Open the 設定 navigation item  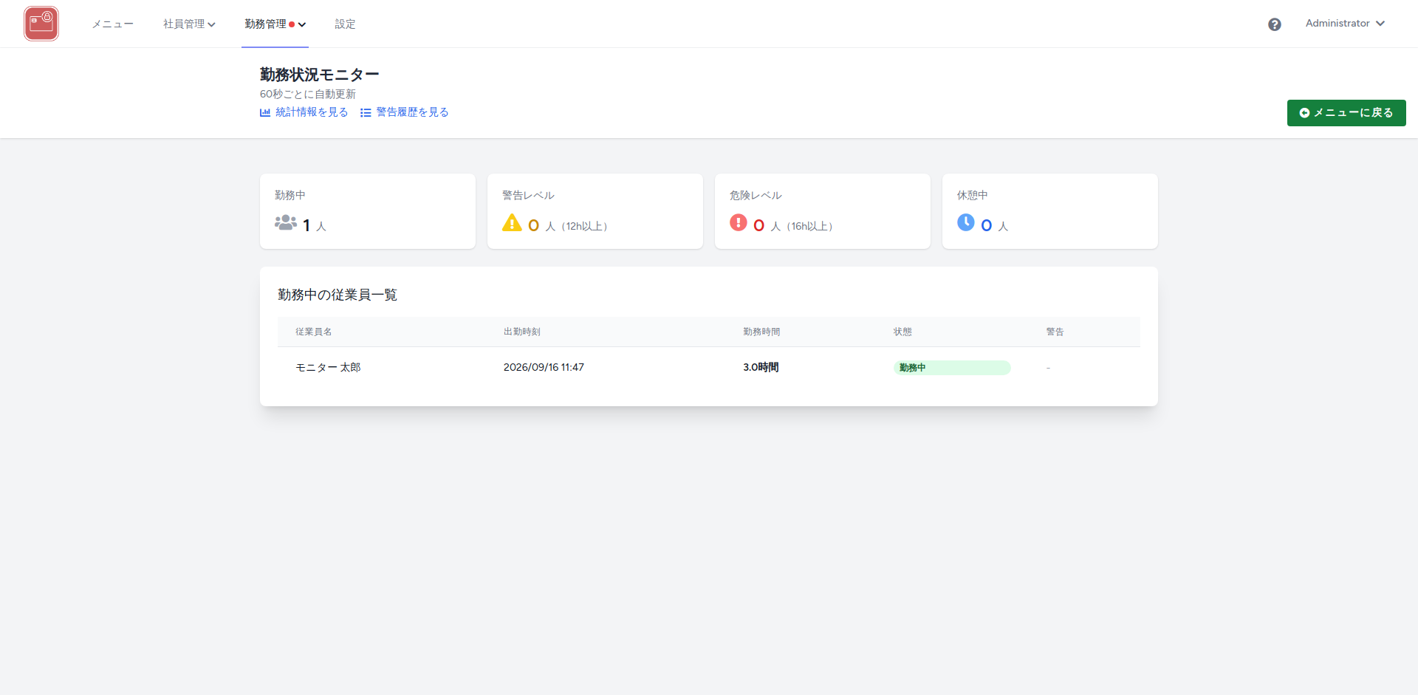[345, 24]
